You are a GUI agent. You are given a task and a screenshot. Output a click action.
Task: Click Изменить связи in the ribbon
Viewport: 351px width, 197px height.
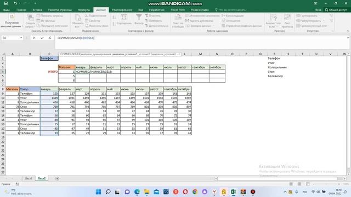tap(97, 26)
